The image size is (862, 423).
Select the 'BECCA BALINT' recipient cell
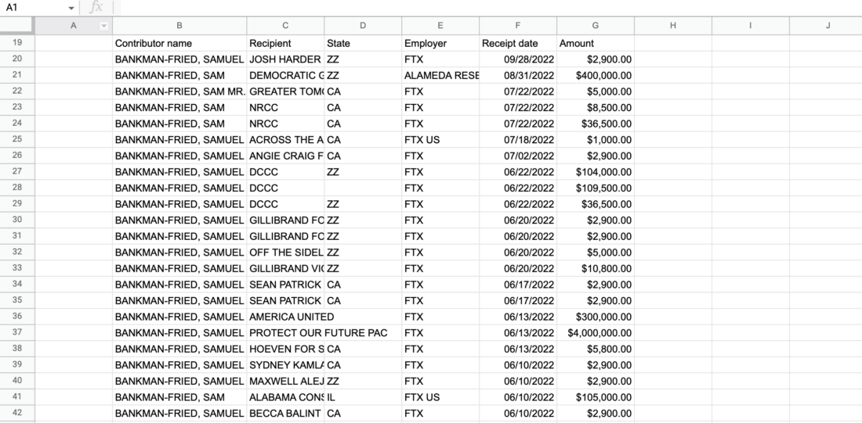tap(285, 413)
